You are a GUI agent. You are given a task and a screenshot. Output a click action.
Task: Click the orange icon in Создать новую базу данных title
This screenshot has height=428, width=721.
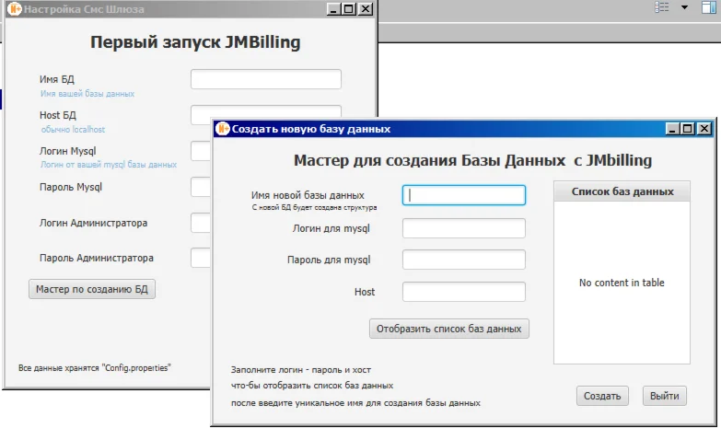223,129
